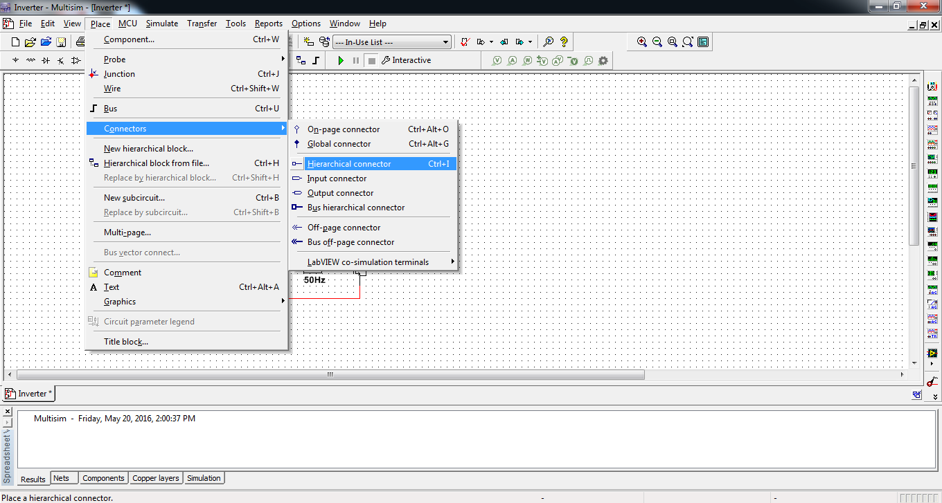Select Multi-page... menu item

coord(187,232)
